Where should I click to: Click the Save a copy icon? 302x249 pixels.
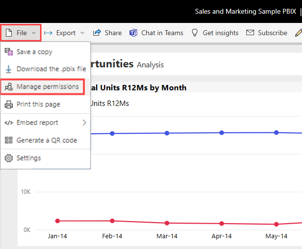point(8,52)
